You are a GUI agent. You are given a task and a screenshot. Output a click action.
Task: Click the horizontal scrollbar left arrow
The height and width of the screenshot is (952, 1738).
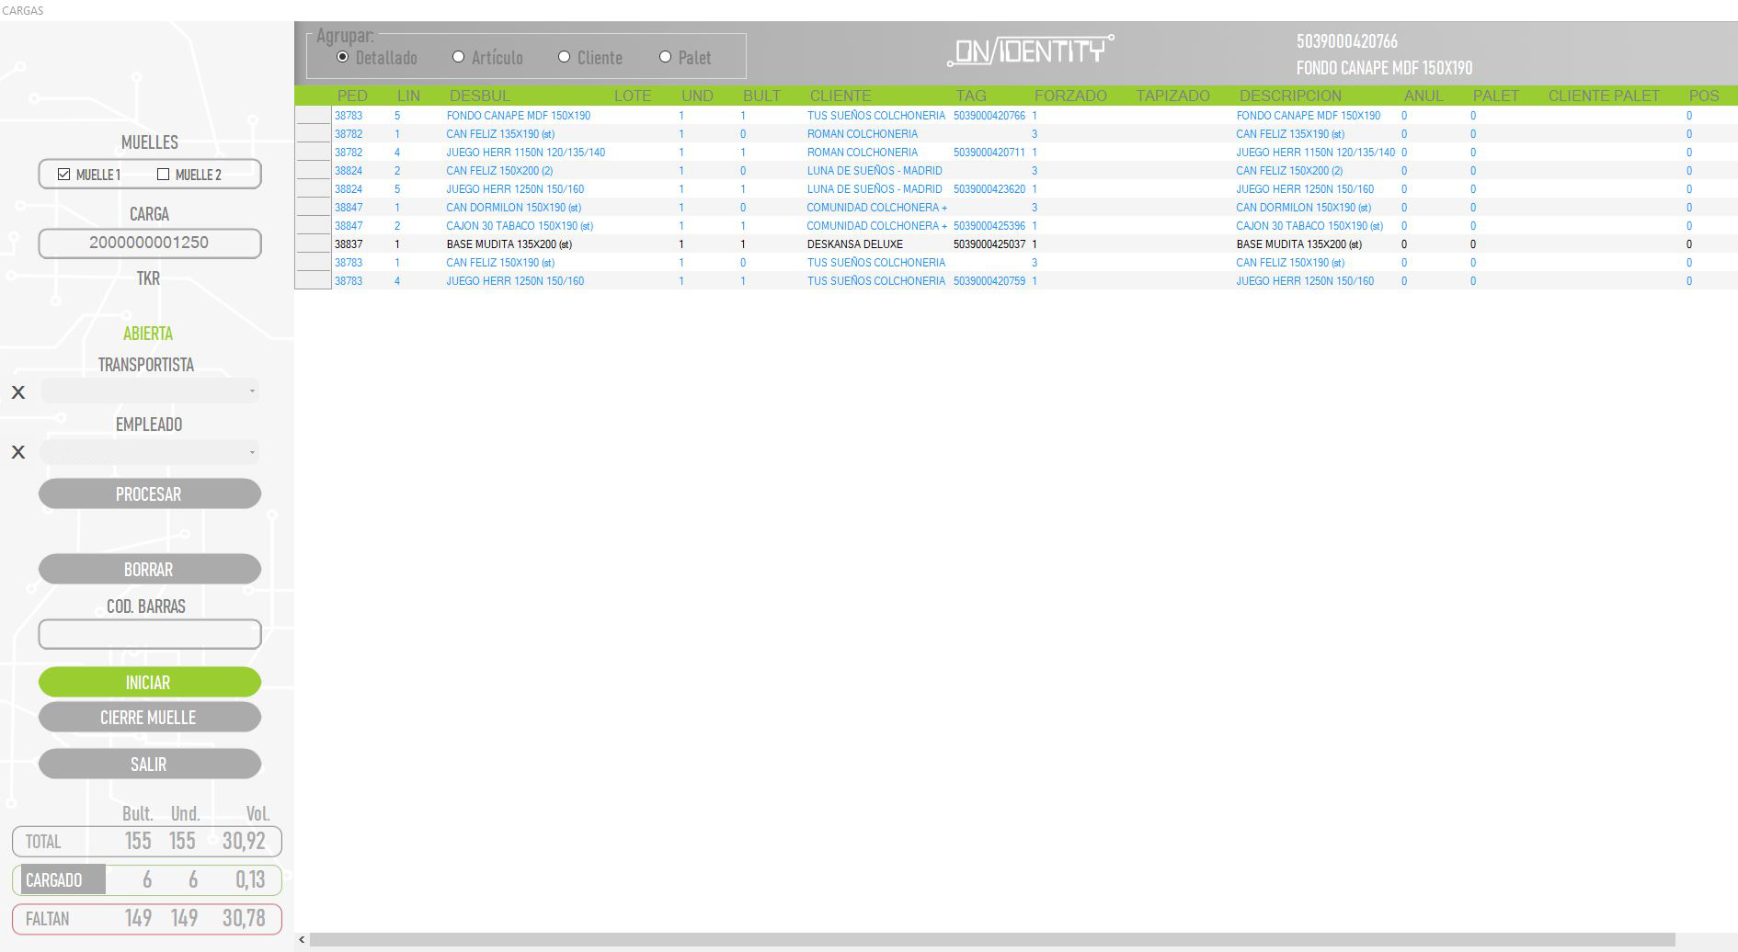(302, 940)
